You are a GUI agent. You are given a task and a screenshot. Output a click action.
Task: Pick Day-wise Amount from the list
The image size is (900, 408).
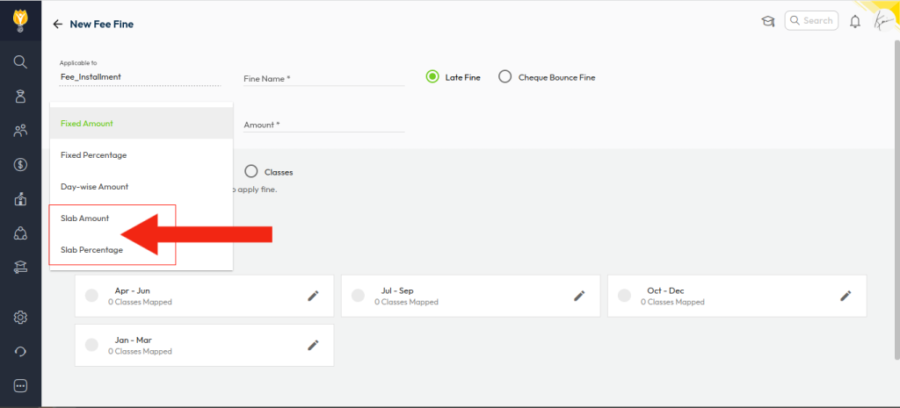[94, 187]
